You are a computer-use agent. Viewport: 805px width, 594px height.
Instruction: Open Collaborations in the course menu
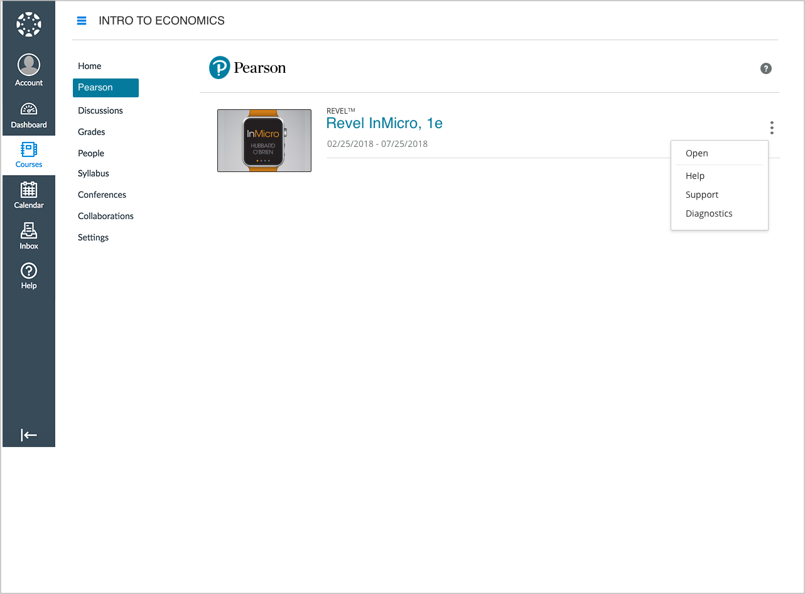[105, 216]
